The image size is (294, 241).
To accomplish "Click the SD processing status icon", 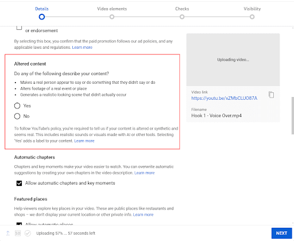I will coord(18,233).
